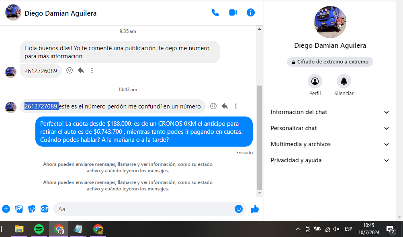This screenshot has height=237, width=403.
Task: Expand Multimedia y archivos section
Action: 330,144
